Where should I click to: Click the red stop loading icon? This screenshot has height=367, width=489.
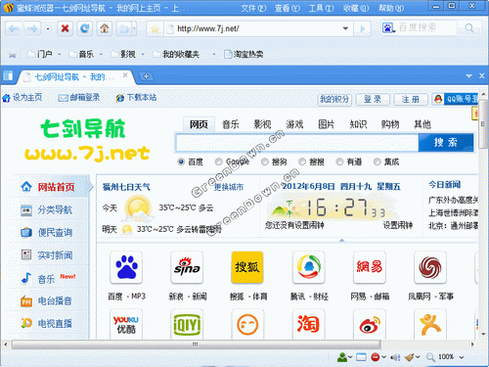point(65,28)
